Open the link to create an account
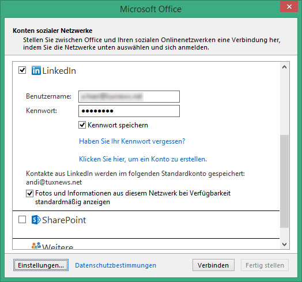302x282 pixels. tap(143, 159)
